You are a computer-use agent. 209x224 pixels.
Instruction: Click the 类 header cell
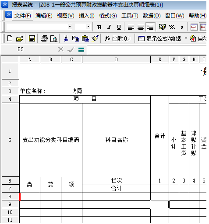click(30, 185)
